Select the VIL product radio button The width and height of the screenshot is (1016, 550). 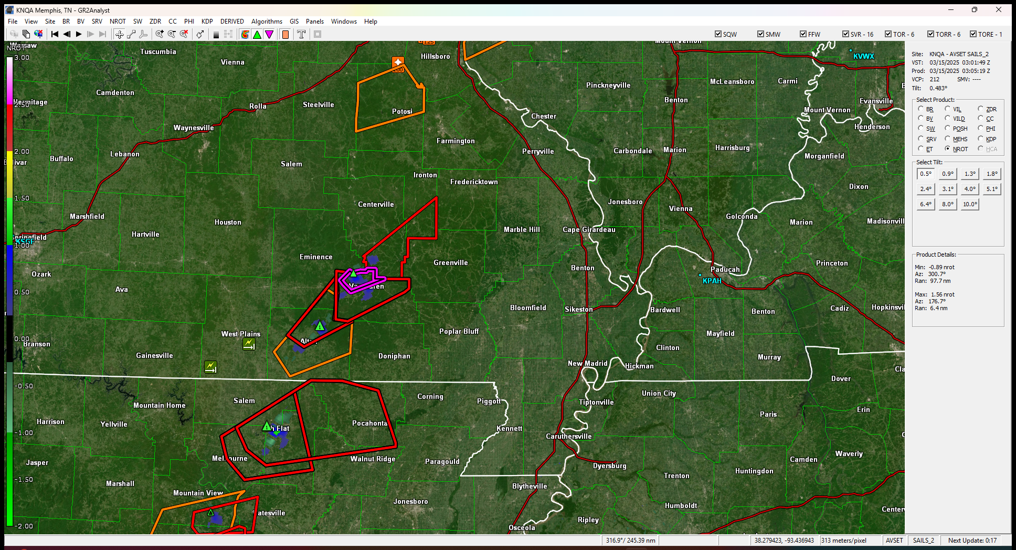pos(947,109)
